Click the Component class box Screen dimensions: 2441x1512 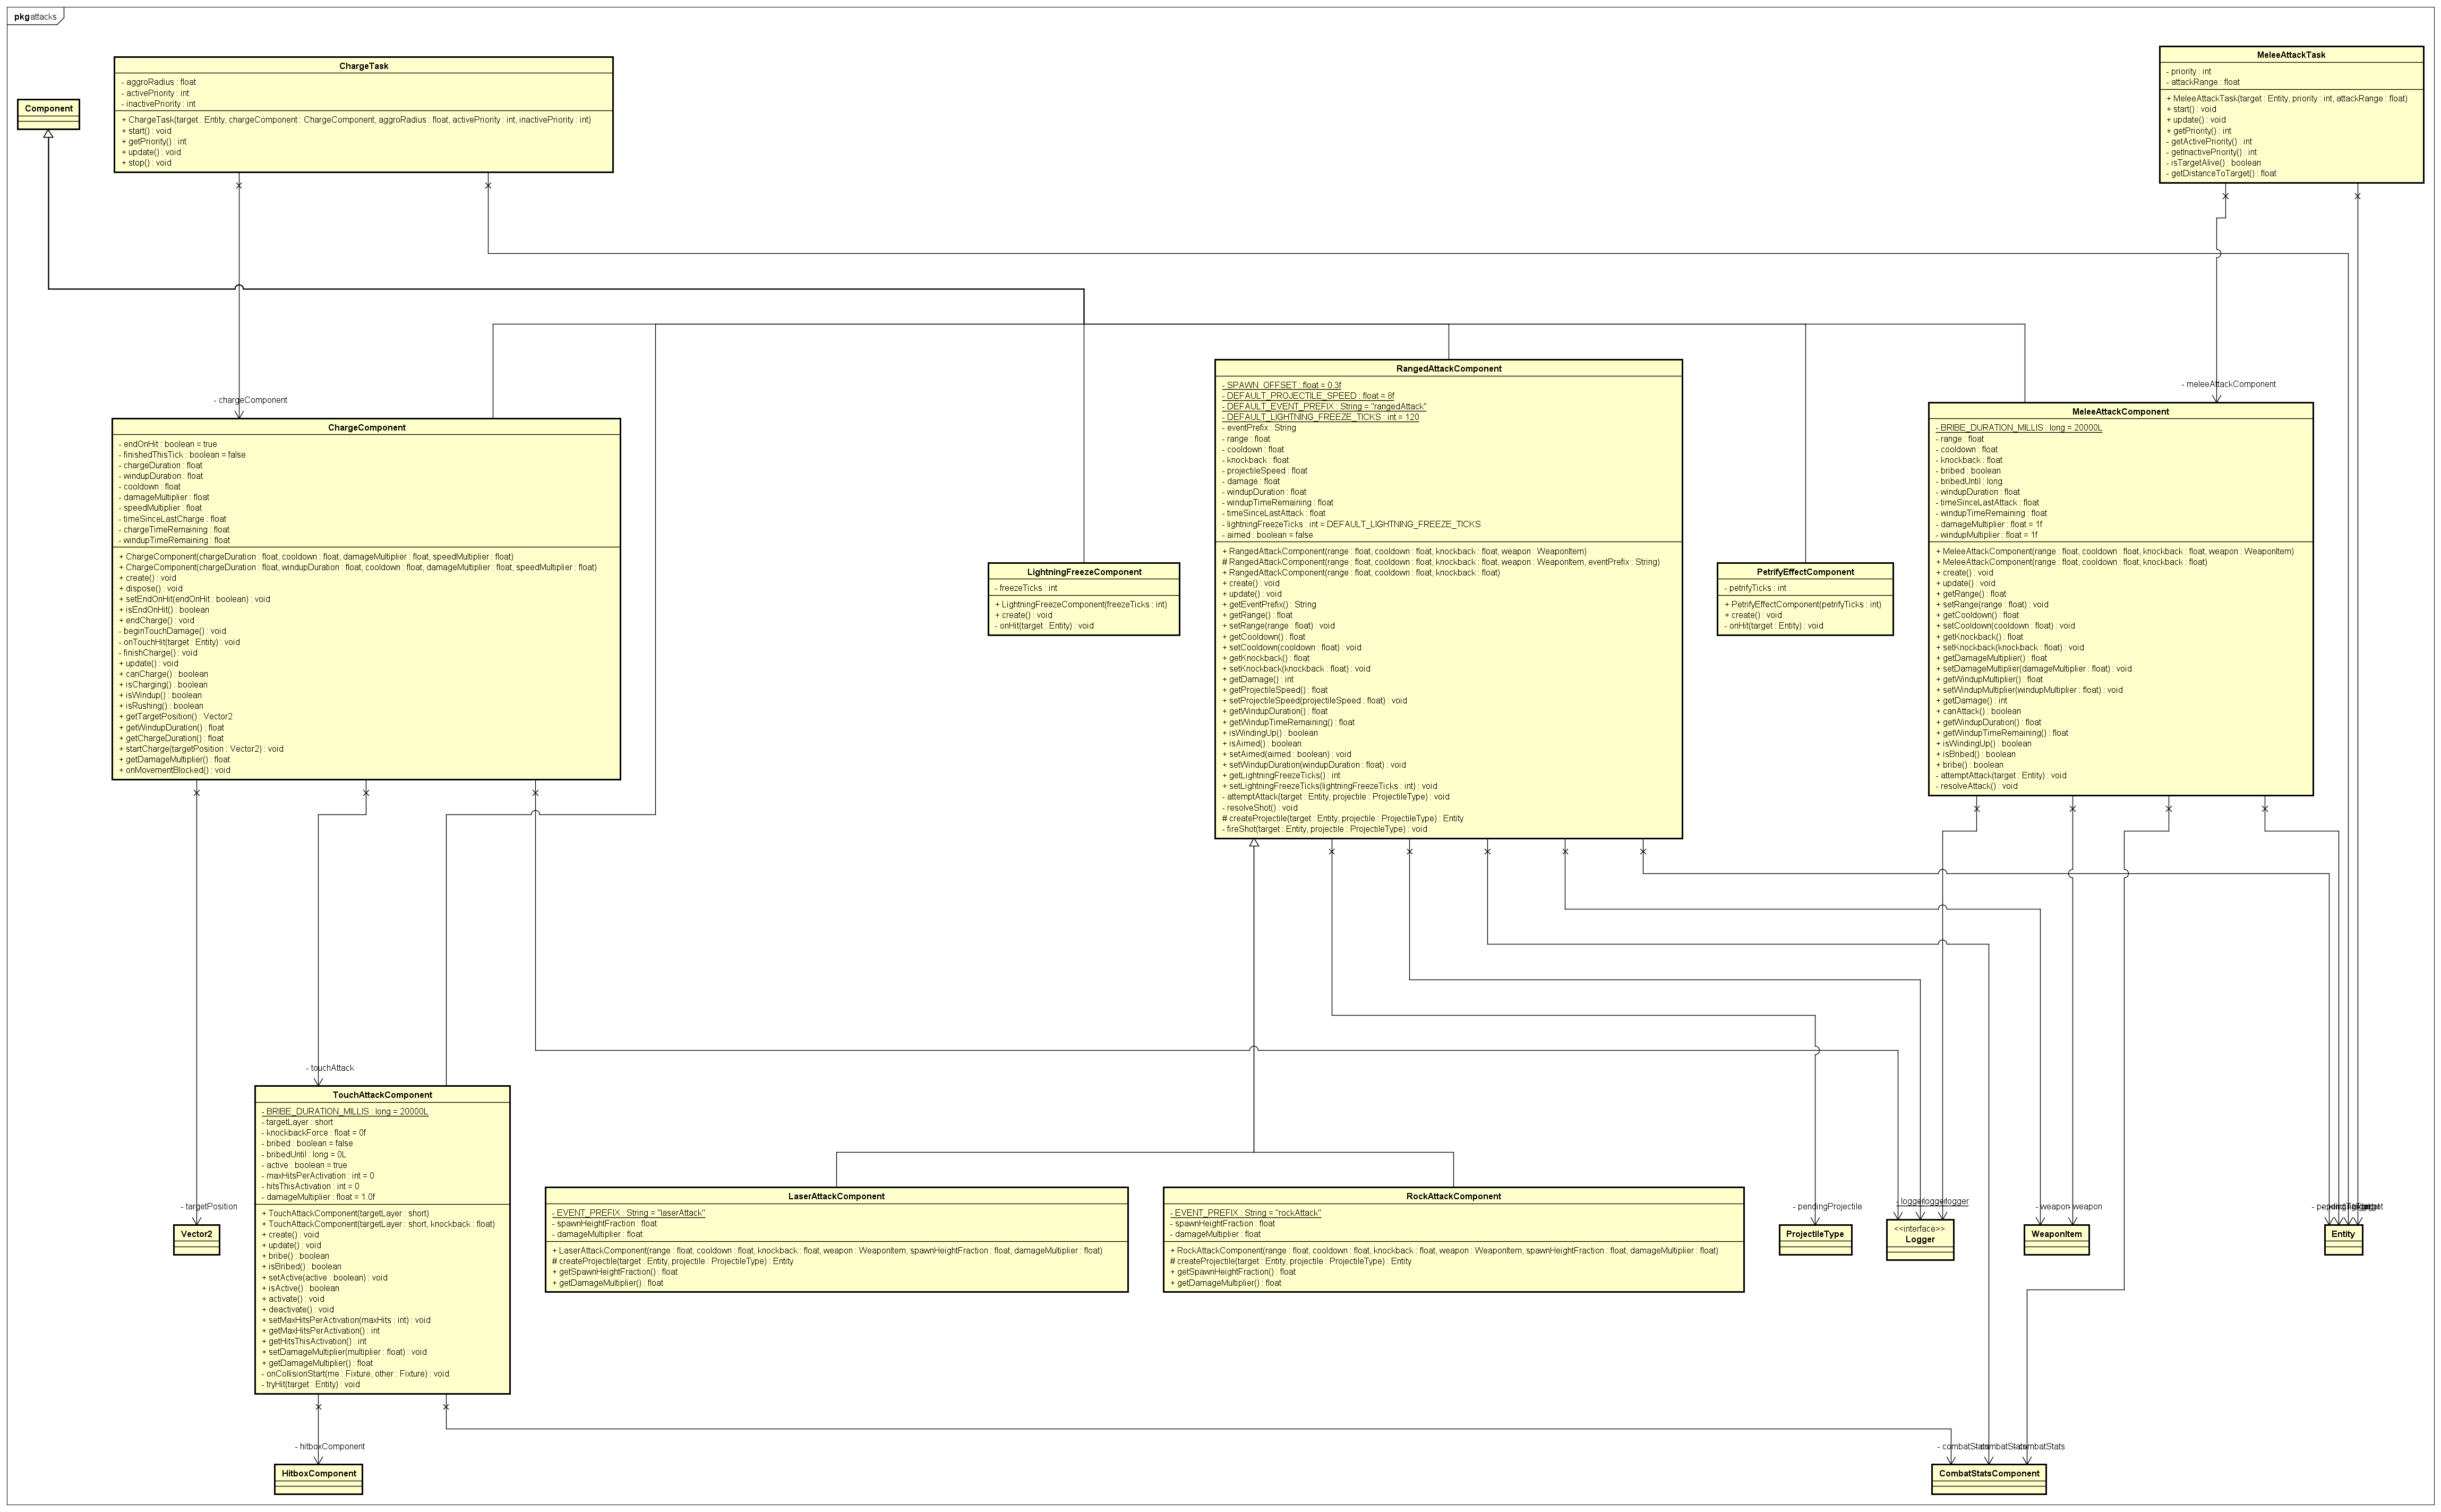point(48,114)
